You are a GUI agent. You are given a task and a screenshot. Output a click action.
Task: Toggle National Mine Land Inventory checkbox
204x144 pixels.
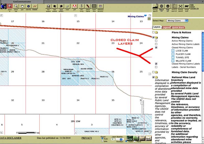[x=154, y=77]
